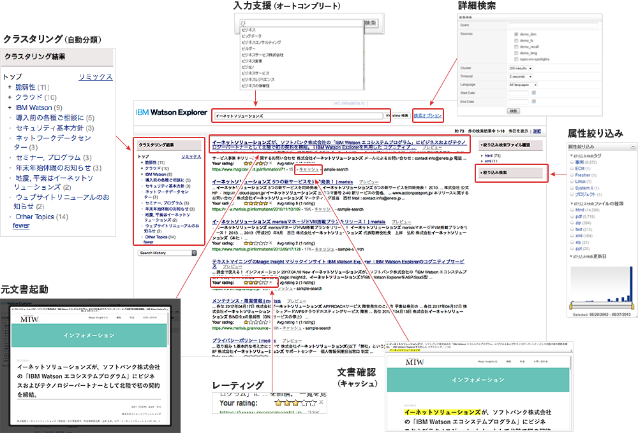The height and width of the screenshot is (433, 638).
Task: Choose ビジネス autocomplete suggestion
Action: coord(249,30)
